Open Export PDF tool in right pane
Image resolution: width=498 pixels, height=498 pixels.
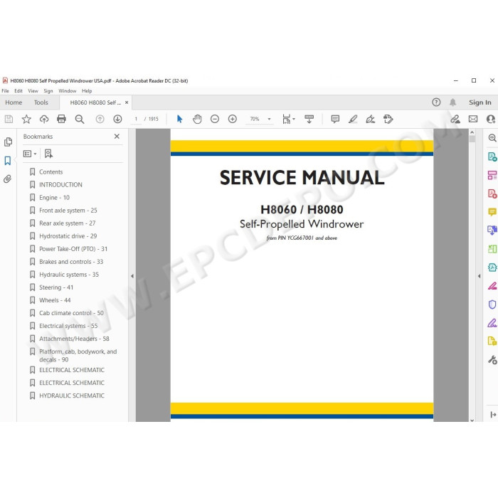492,157
